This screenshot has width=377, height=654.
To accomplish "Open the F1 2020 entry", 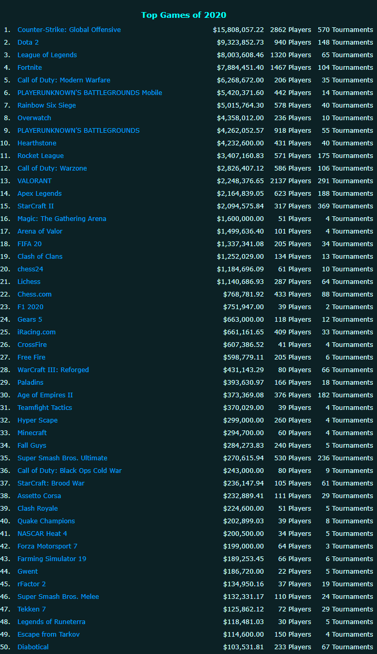I will click(30, 307).
